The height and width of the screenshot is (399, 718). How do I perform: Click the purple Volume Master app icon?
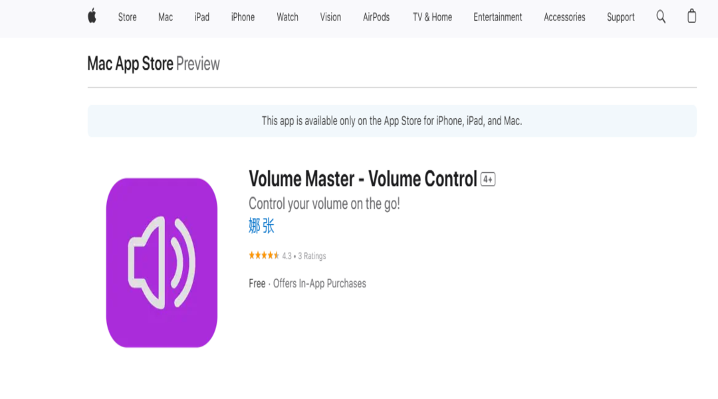[162, 263]
